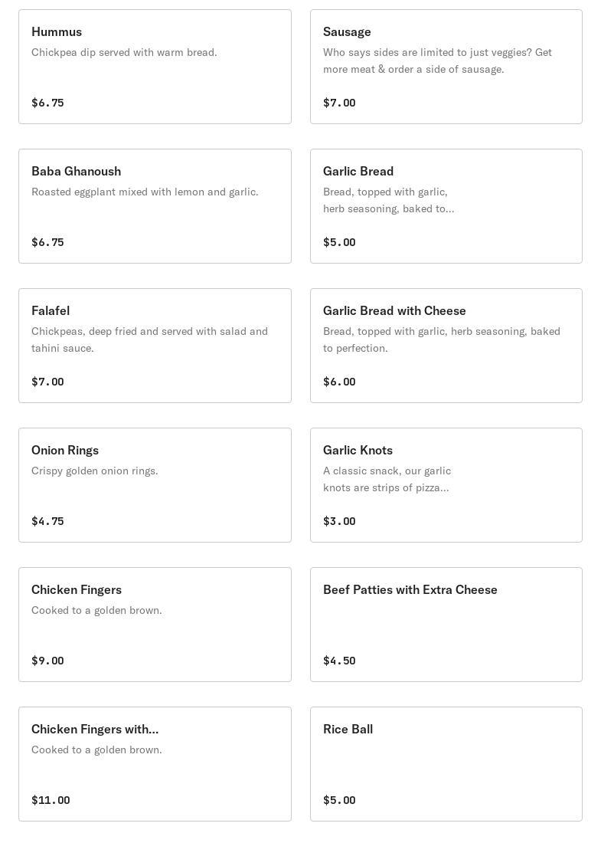Click "Roasted eggplant mixed with lemon" description
Viewport: 601px width, 843px height.
click(145, 192)
